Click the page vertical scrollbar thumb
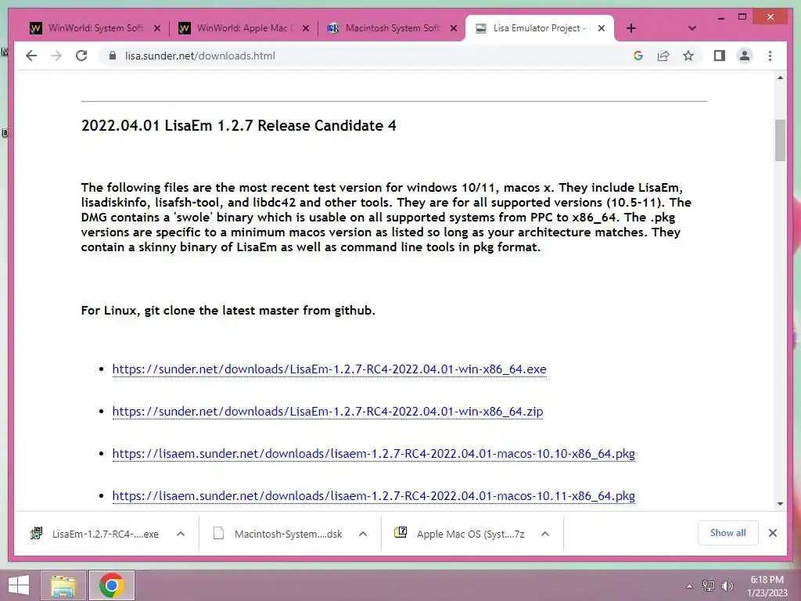The height and width of the screenshot is (601, 801). (x=780, y=141)
